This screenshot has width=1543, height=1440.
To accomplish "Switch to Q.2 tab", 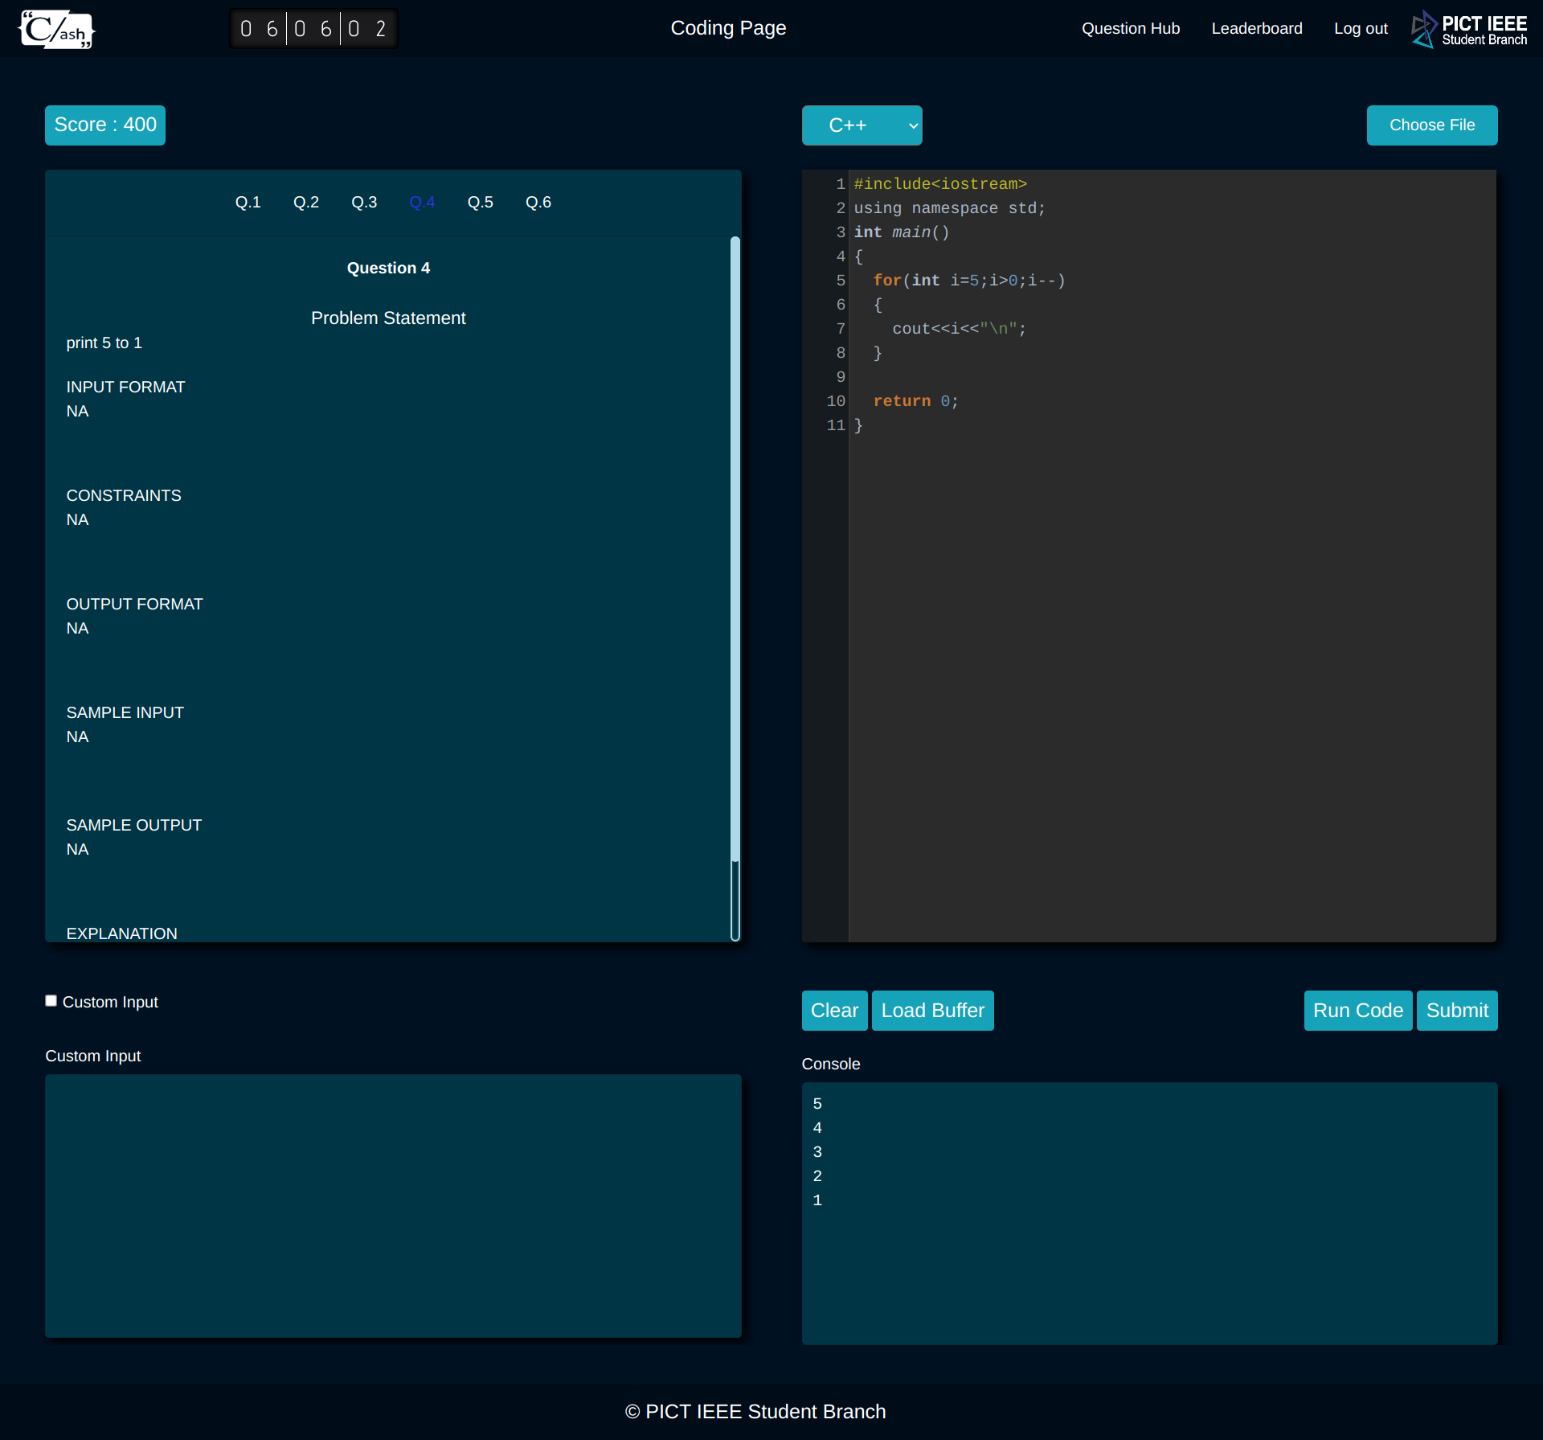I will [x=306, y=203].
